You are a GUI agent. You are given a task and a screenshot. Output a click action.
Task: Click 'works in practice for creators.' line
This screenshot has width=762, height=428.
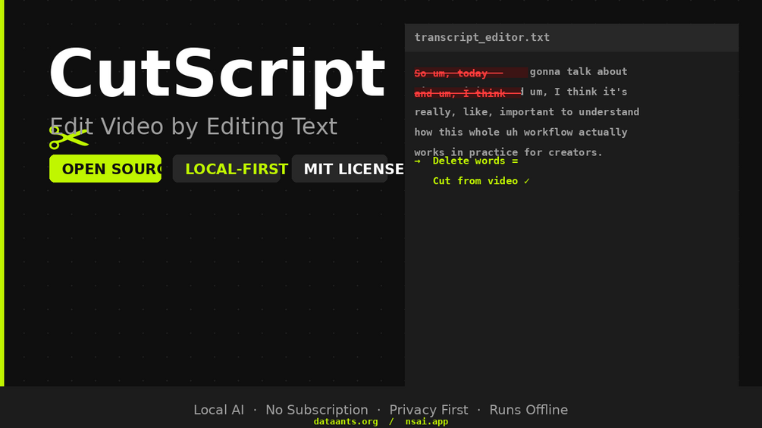point(508,152)
